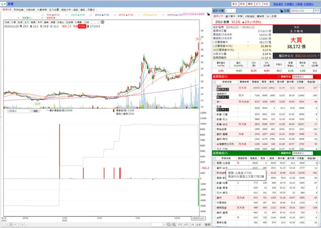Toggle 融資 overlay button on chart toolbar
Viewport: 321px width, 228px height.
pyautogui.click(x=33, y=22)
